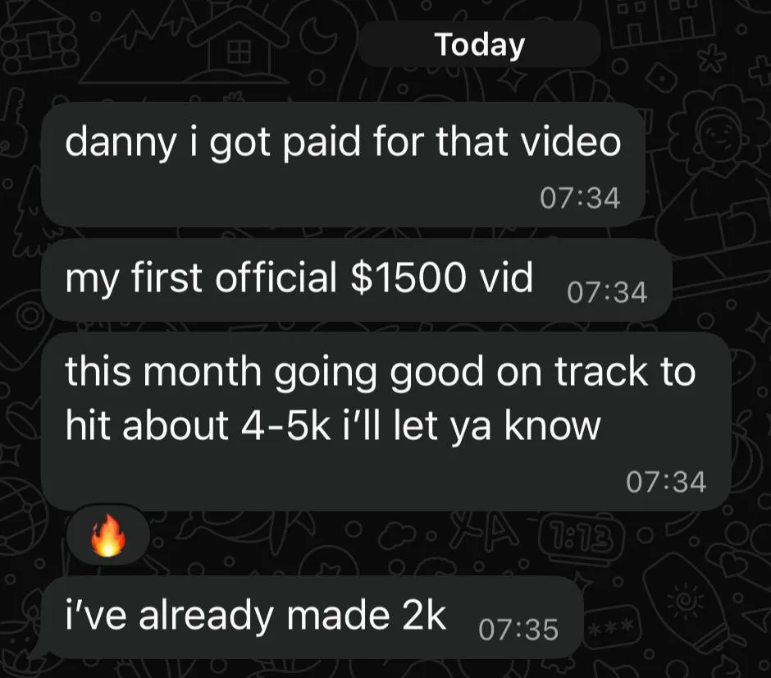Viewport: 771px width, 678px height.
Task: Open the "i've already made 2k" message
Action: pos(312,617)
